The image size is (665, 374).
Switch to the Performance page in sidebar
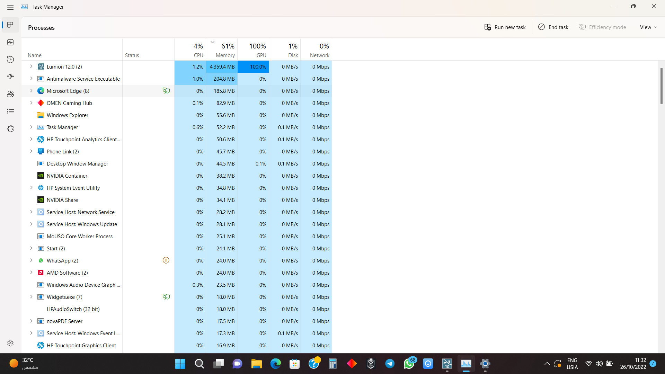(10, 42)
